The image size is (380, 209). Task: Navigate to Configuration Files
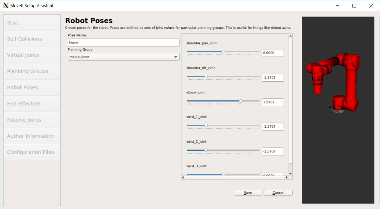(x=32, y=152)
